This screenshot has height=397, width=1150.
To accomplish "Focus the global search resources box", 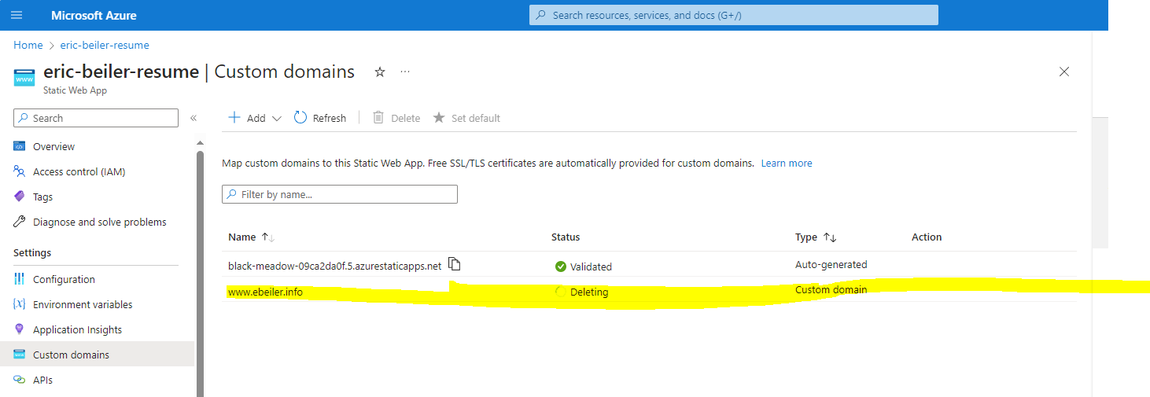I will tap(733, 15).
